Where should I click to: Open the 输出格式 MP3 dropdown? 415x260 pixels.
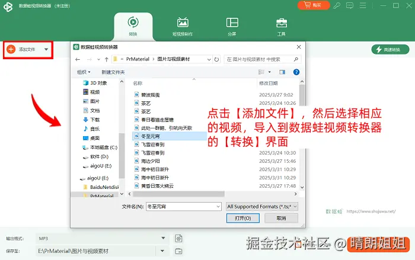(163, 238)
